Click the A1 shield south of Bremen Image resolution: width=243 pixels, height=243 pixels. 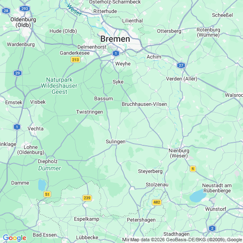coord(116,53)
